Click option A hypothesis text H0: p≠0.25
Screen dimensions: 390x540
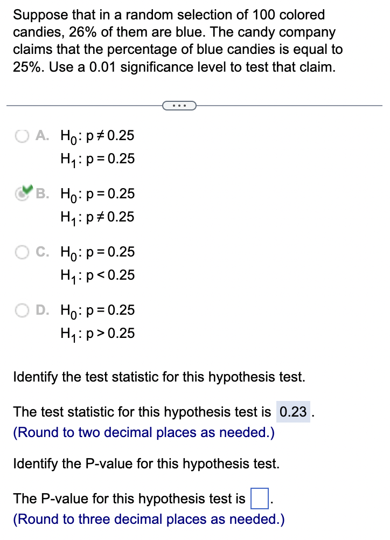click(x=97, y=136)
